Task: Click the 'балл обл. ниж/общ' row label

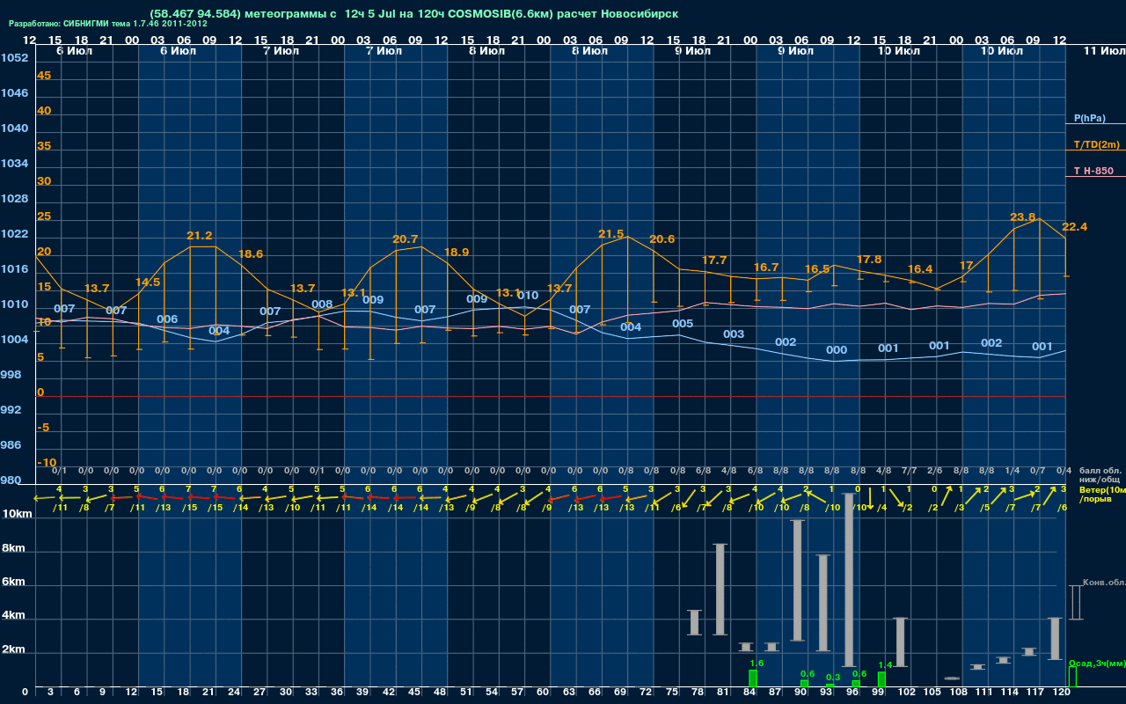Action: coord(1100,476)
